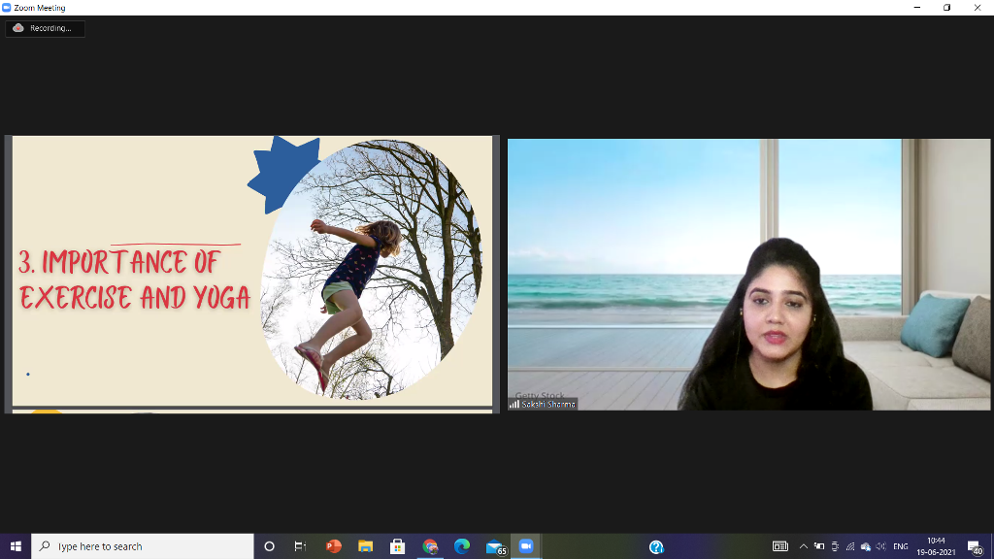
Task: Open File Explorer from the taskbar
Action: click(366, 546)
